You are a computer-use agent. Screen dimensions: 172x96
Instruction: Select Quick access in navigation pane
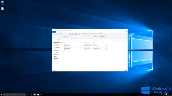coord(57,43)
